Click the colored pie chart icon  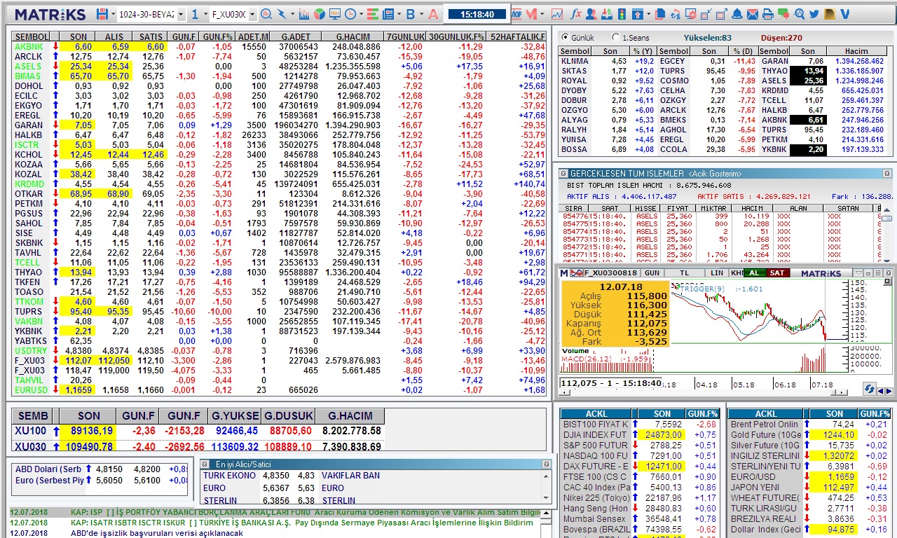(x=319, y=14)
